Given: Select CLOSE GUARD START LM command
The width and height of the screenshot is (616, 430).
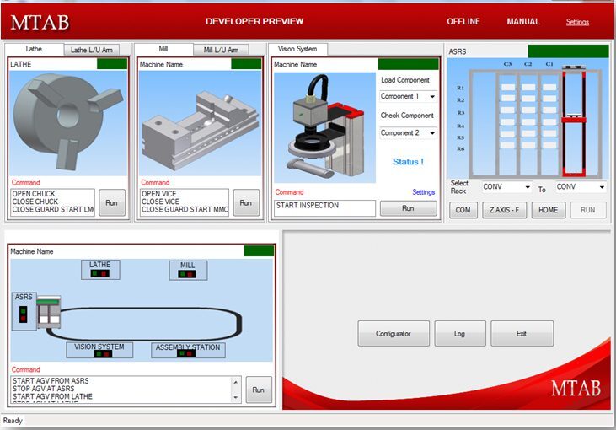Looking at the screenshot, I should [52, 209].
